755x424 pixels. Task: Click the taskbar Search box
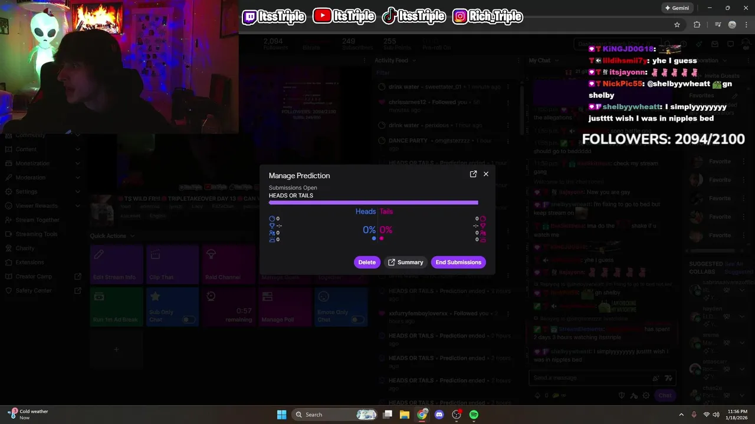pos(335,415)
